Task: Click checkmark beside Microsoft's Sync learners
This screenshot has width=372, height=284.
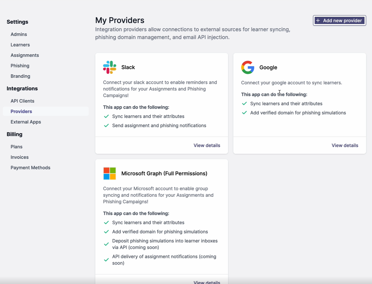Action: [x=106, y=223]
